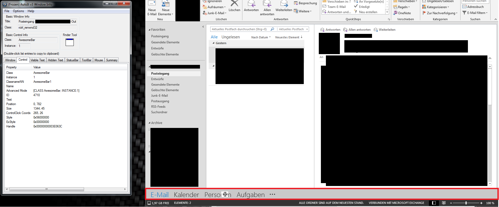Click the Neue E-Mail envelope icon
The height and width of the screenshot is (207, 499).
152,4
